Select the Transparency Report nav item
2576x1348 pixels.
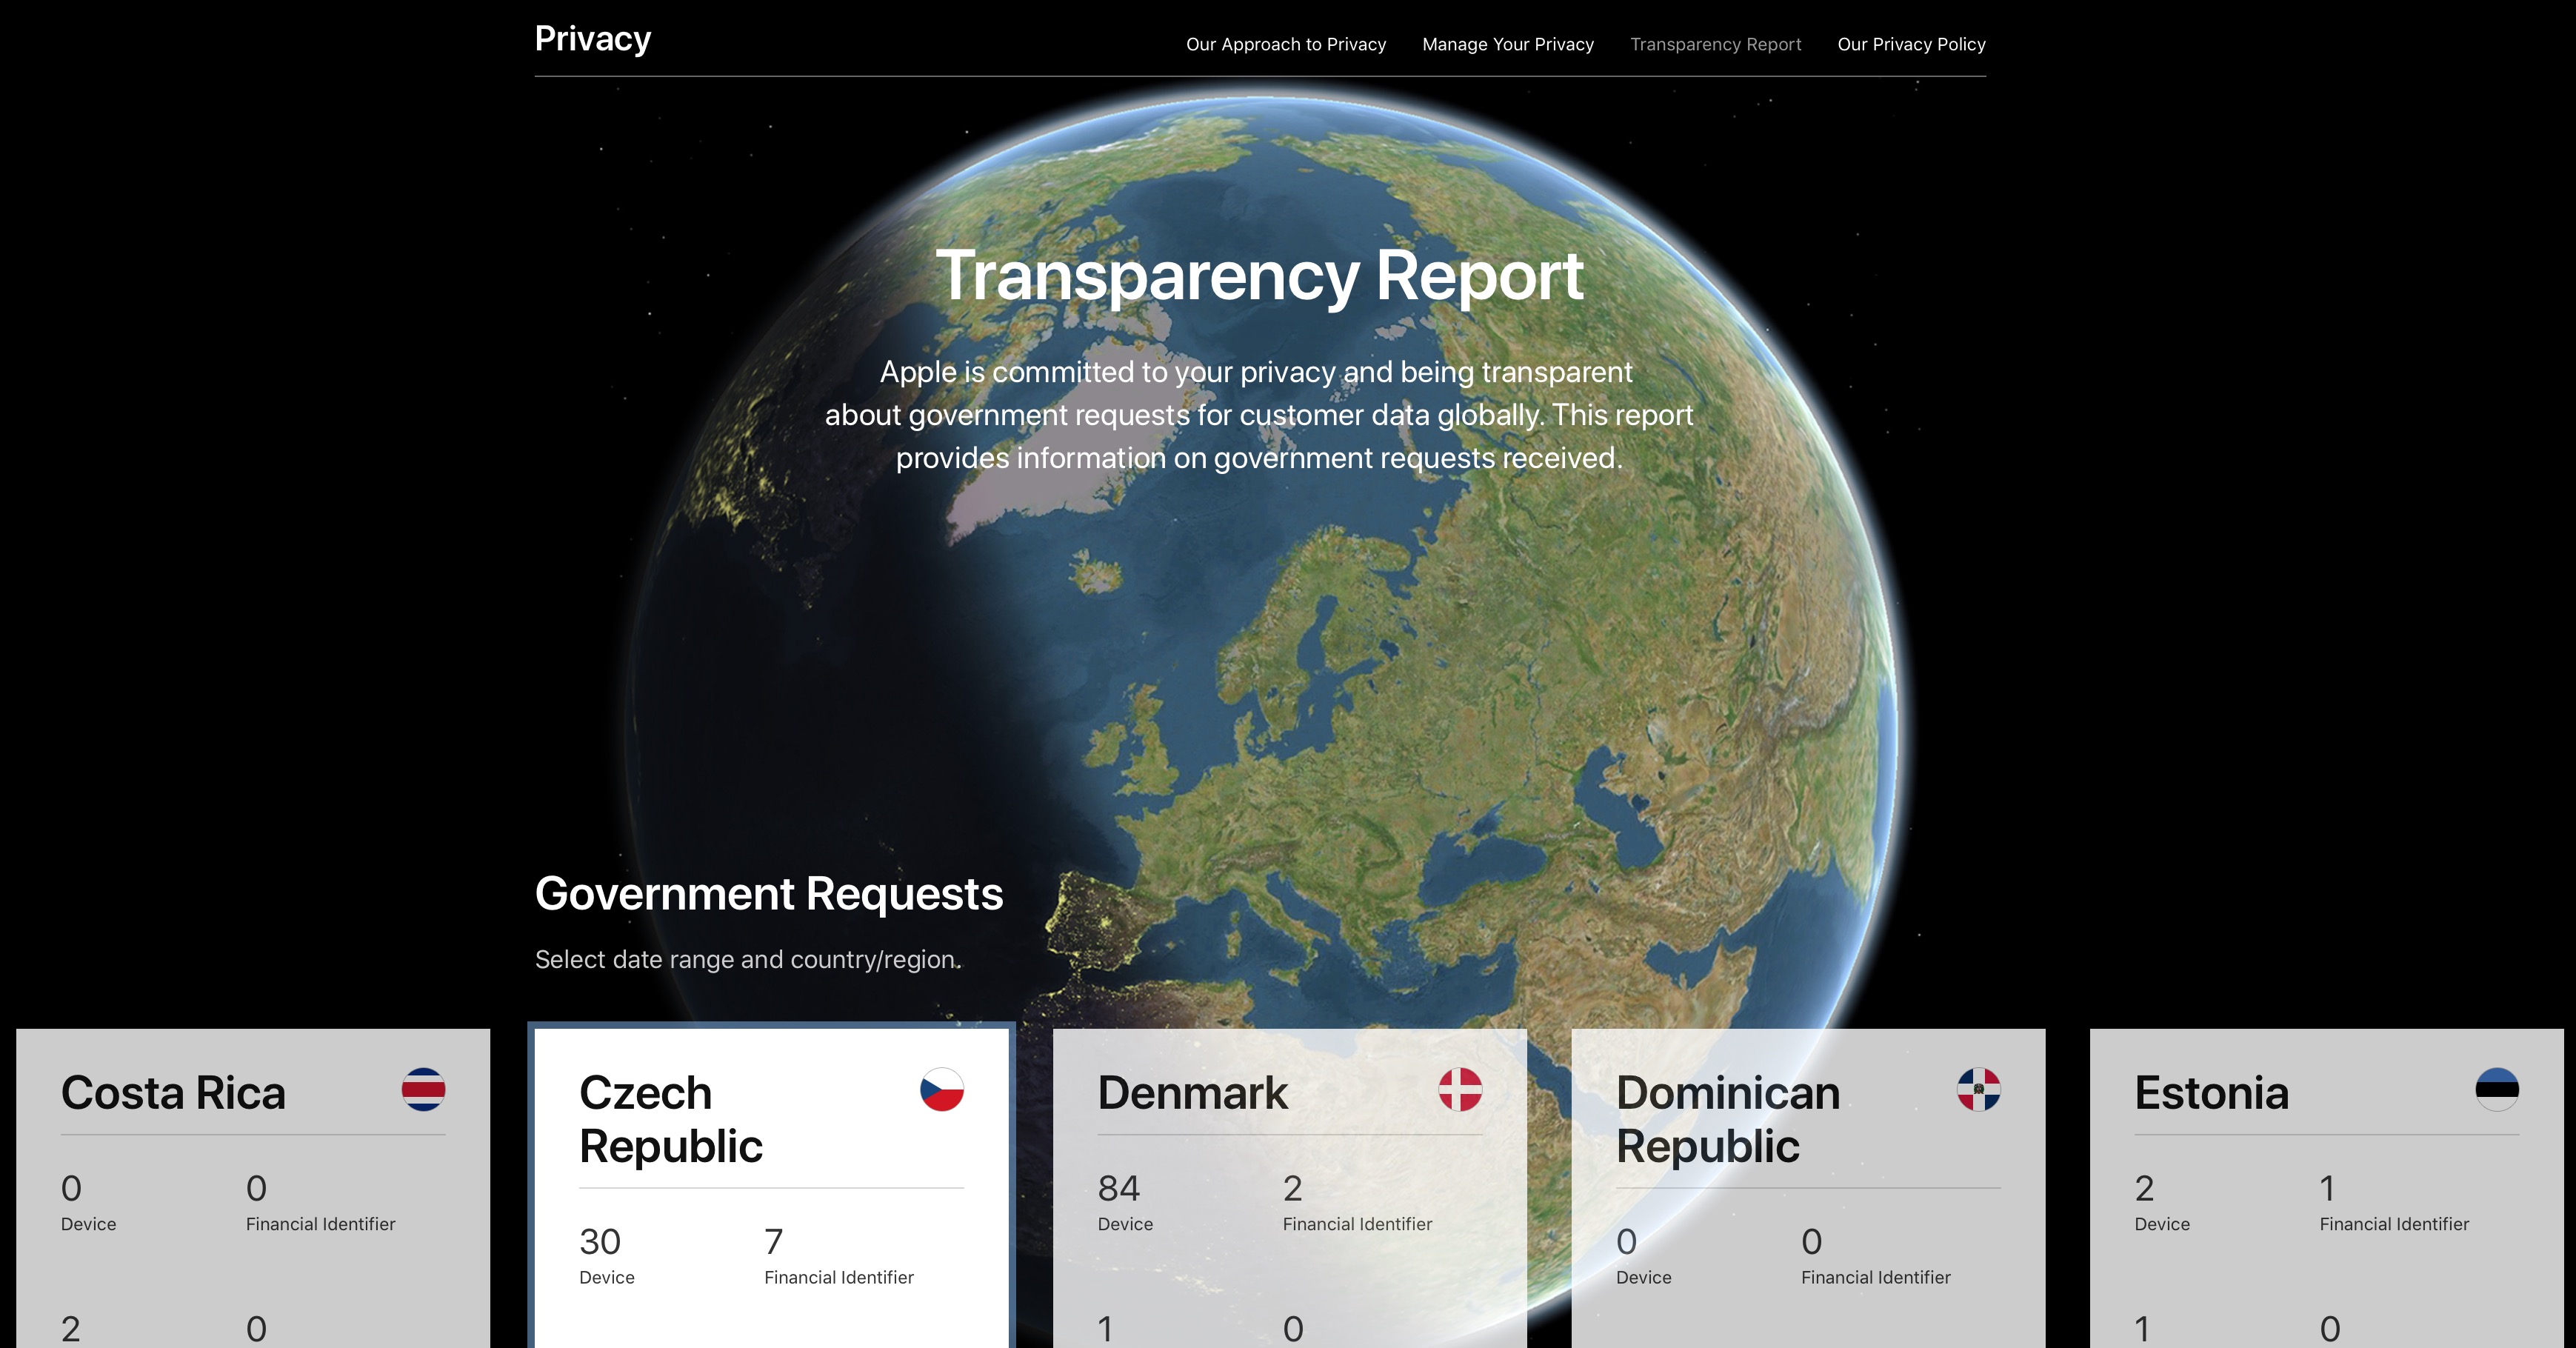(x=1715, y=44)
